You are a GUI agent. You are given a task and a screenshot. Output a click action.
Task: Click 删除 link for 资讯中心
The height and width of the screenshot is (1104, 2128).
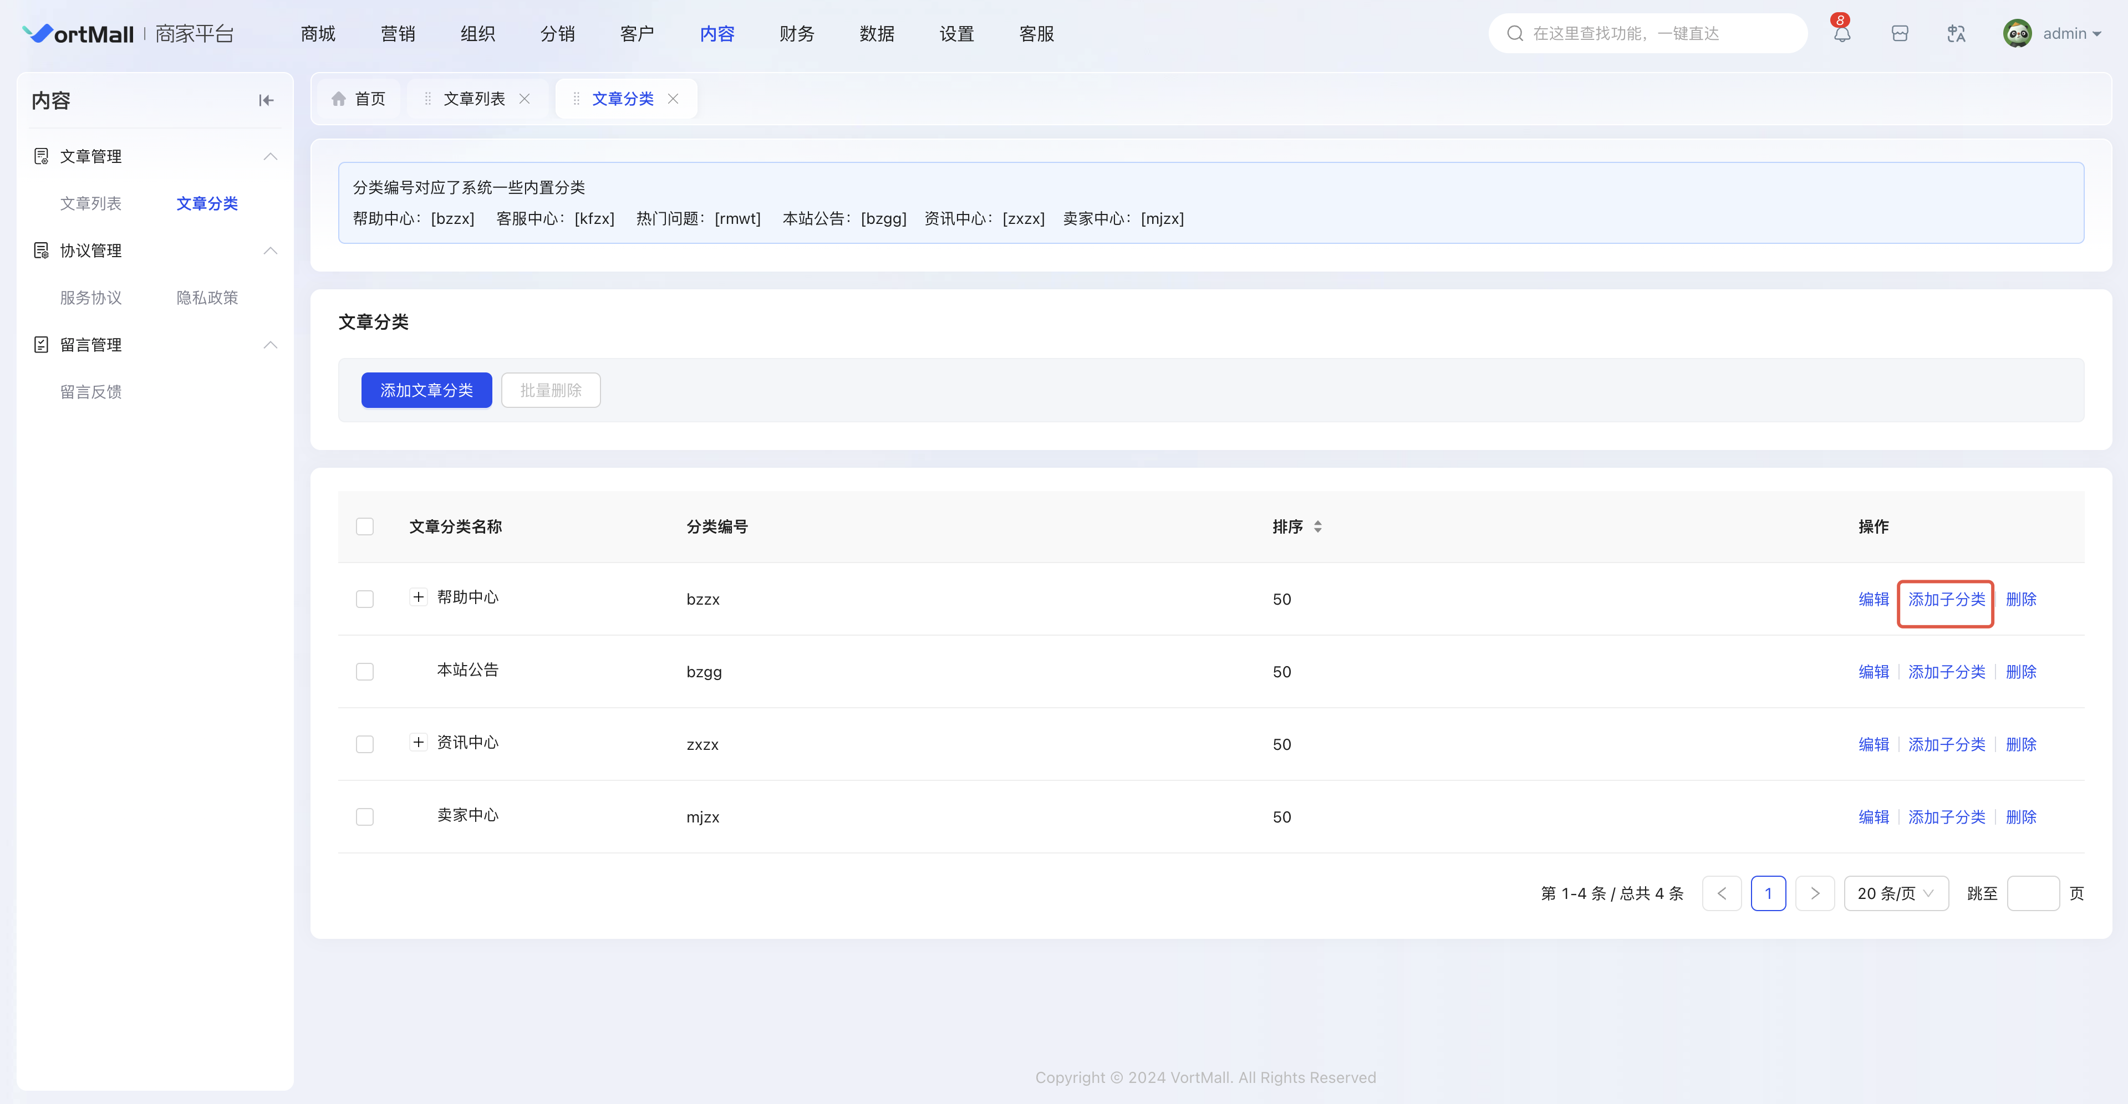[x=2020, y=745]
